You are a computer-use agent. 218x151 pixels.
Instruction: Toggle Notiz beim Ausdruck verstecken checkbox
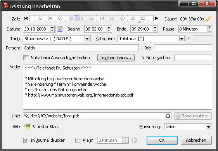tap(26, 58)
